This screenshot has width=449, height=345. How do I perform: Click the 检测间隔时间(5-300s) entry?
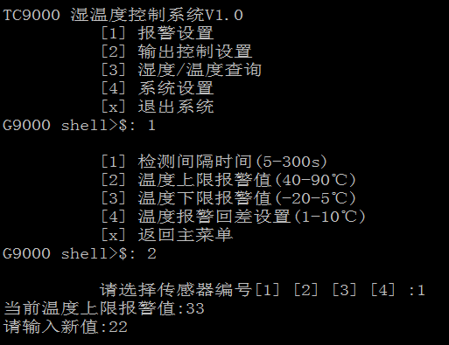coord(214,162)
